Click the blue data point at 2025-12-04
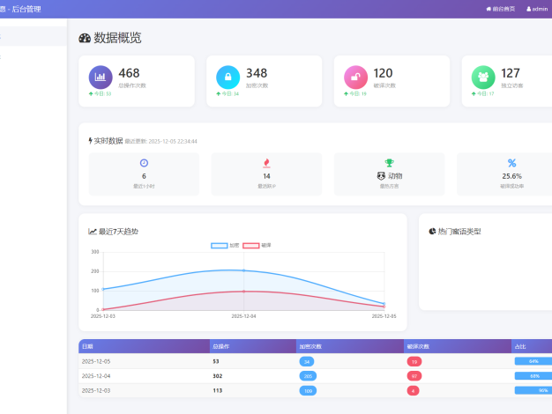 244,270
